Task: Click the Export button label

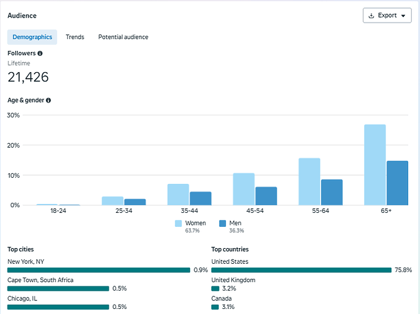Action: [387, 16]
